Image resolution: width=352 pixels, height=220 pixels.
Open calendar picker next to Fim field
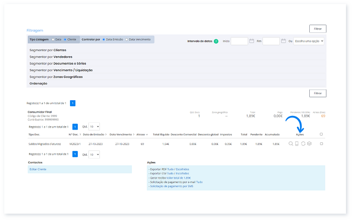(283, 41)
